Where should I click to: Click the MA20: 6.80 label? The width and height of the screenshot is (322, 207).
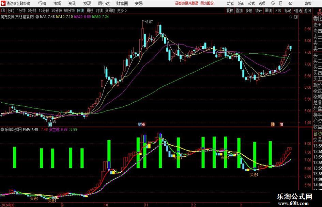point(82,17)
